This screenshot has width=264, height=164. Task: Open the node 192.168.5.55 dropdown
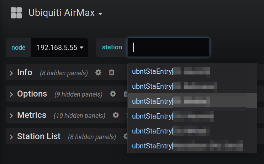60,48
